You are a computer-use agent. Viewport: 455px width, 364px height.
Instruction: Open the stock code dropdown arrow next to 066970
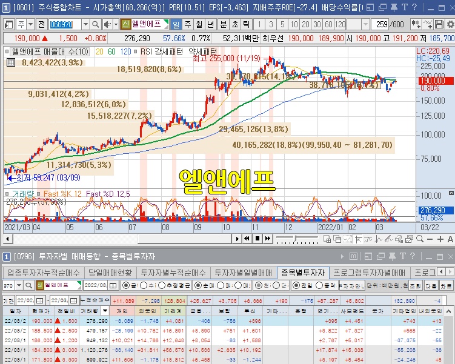[x=85, y=24]
